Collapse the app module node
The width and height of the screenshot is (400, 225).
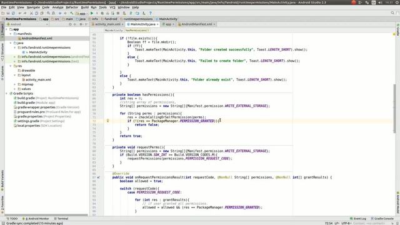click(x=6, y=29)
